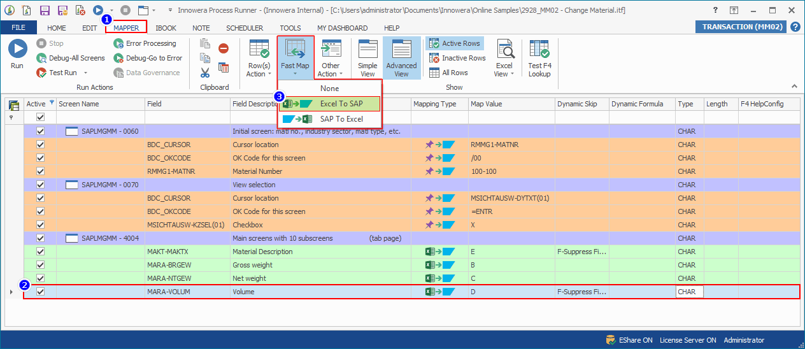805x349 pixels.
Task: Uncheck Active for MARA-BRGEW row
Action: point(41,265)
